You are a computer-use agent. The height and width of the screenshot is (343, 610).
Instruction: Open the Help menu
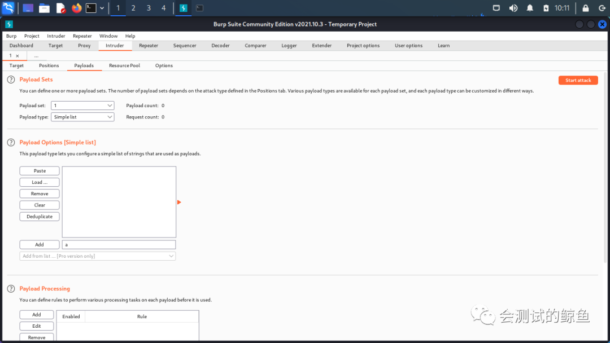[130, 36]
